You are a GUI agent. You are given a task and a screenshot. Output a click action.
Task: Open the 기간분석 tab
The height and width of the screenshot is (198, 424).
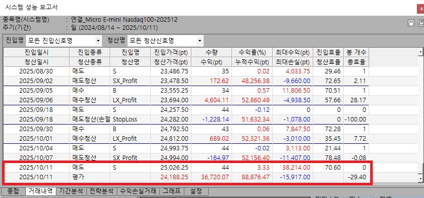(71, 191)
